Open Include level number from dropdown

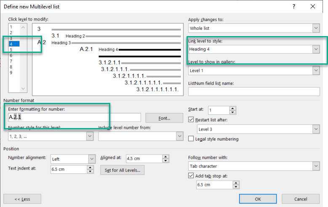point(180,136)
